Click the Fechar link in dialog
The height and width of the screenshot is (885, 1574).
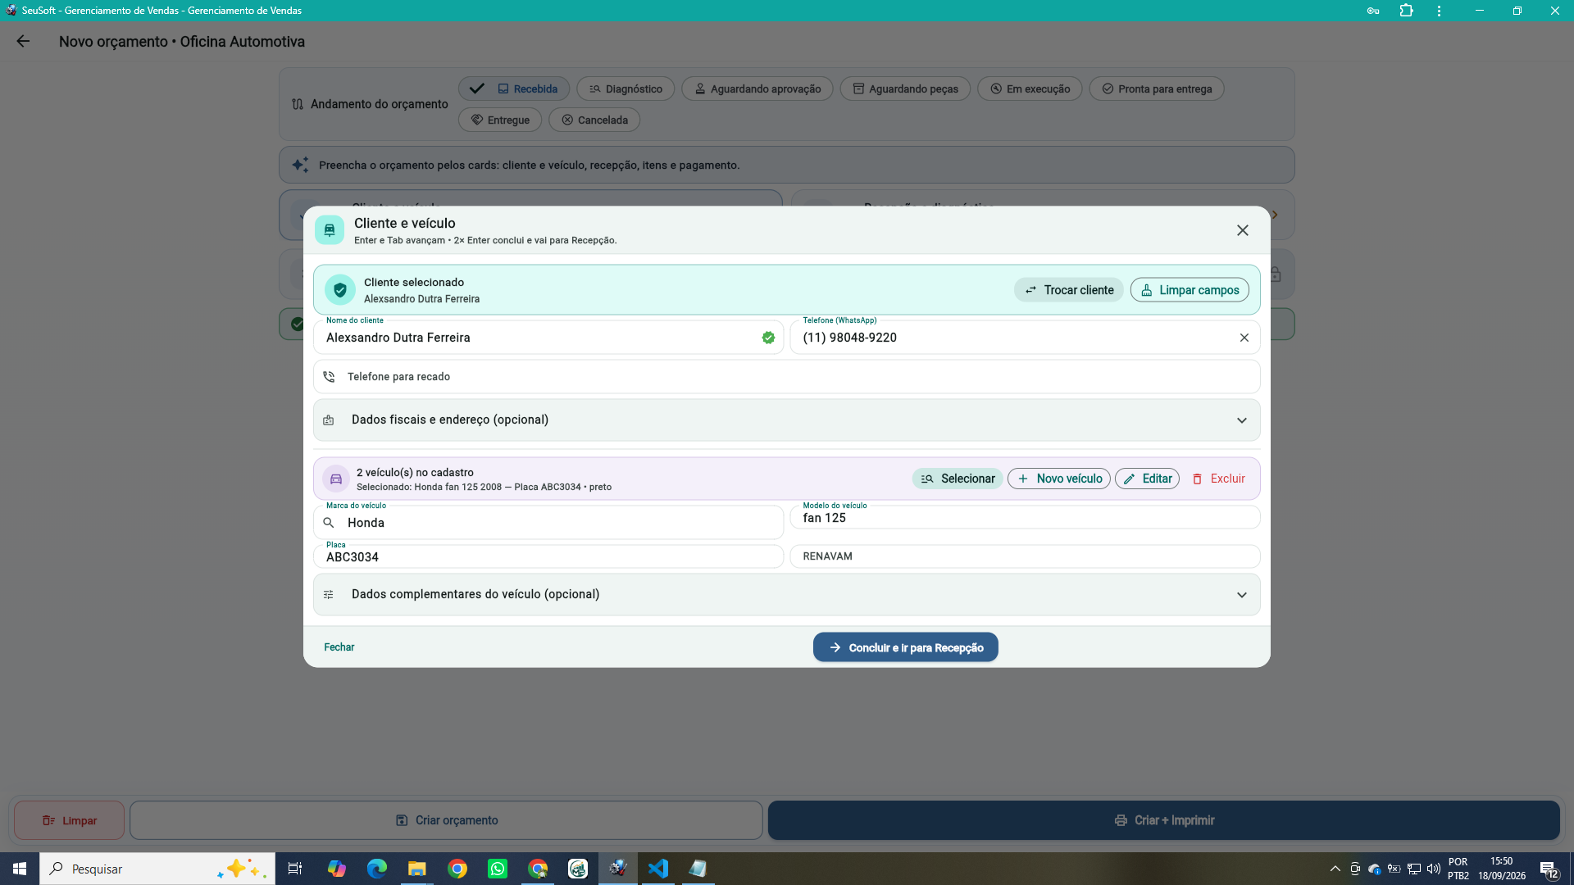pyautogui.click(x=339, y=647)
